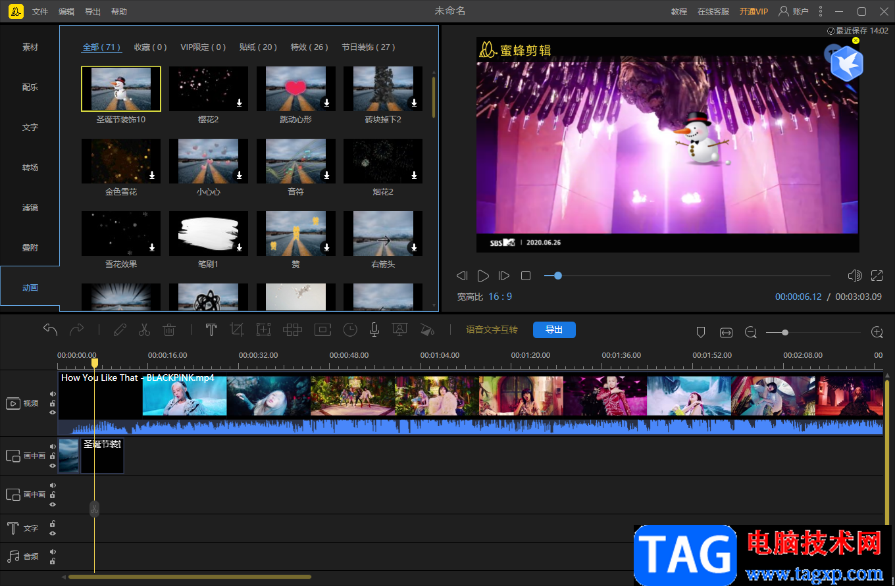Show 贴纸 (20) animation category
The width and height of the screenshot is (895, 586).
[258, 47]
